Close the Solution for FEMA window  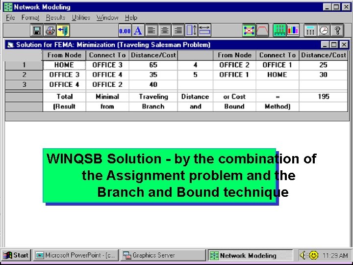coord(344,45)
